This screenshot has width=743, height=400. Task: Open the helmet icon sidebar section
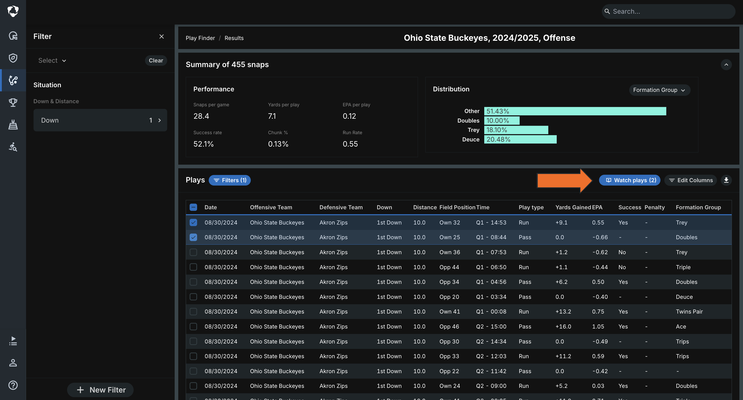click(x=13, y=36)
